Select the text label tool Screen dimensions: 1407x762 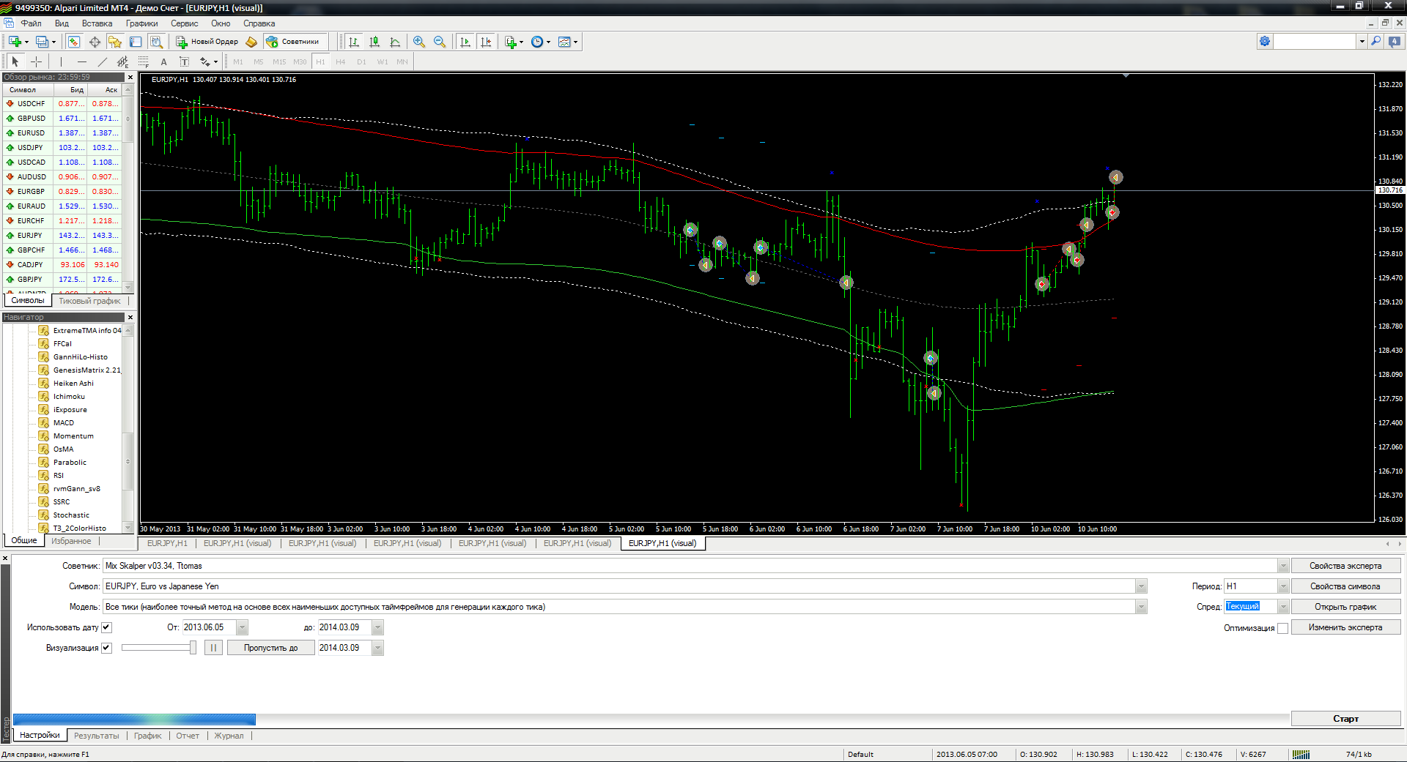184,61
